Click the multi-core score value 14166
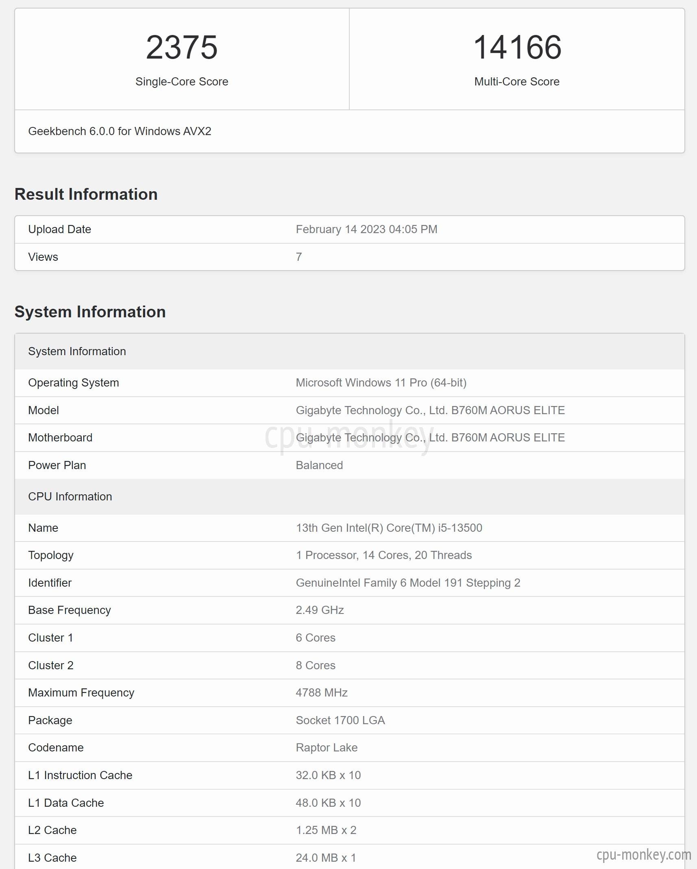 click(517, 47)
